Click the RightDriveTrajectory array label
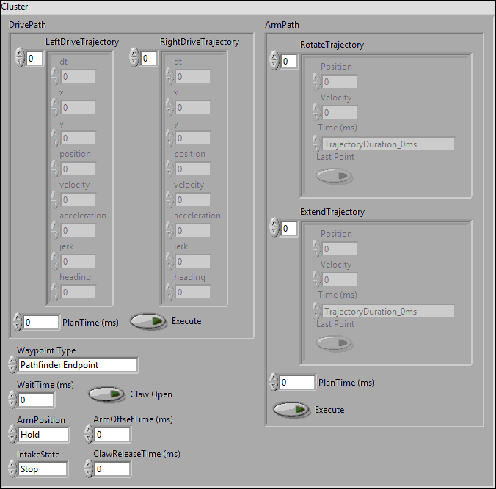Screen dimensions: 496x489 (200, 42)
